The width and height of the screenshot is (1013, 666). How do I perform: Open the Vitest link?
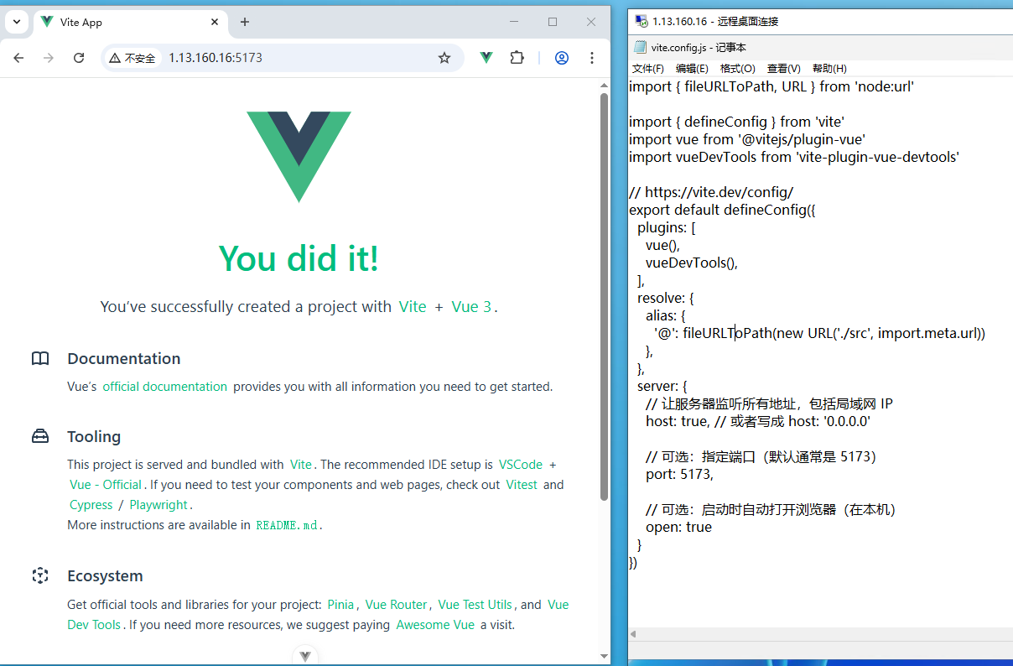point(522,484)
